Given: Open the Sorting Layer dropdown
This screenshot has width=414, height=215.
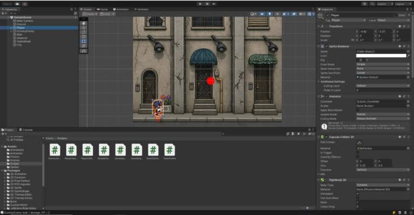Looking at the screenshot, I should click(x=383, y=86).
